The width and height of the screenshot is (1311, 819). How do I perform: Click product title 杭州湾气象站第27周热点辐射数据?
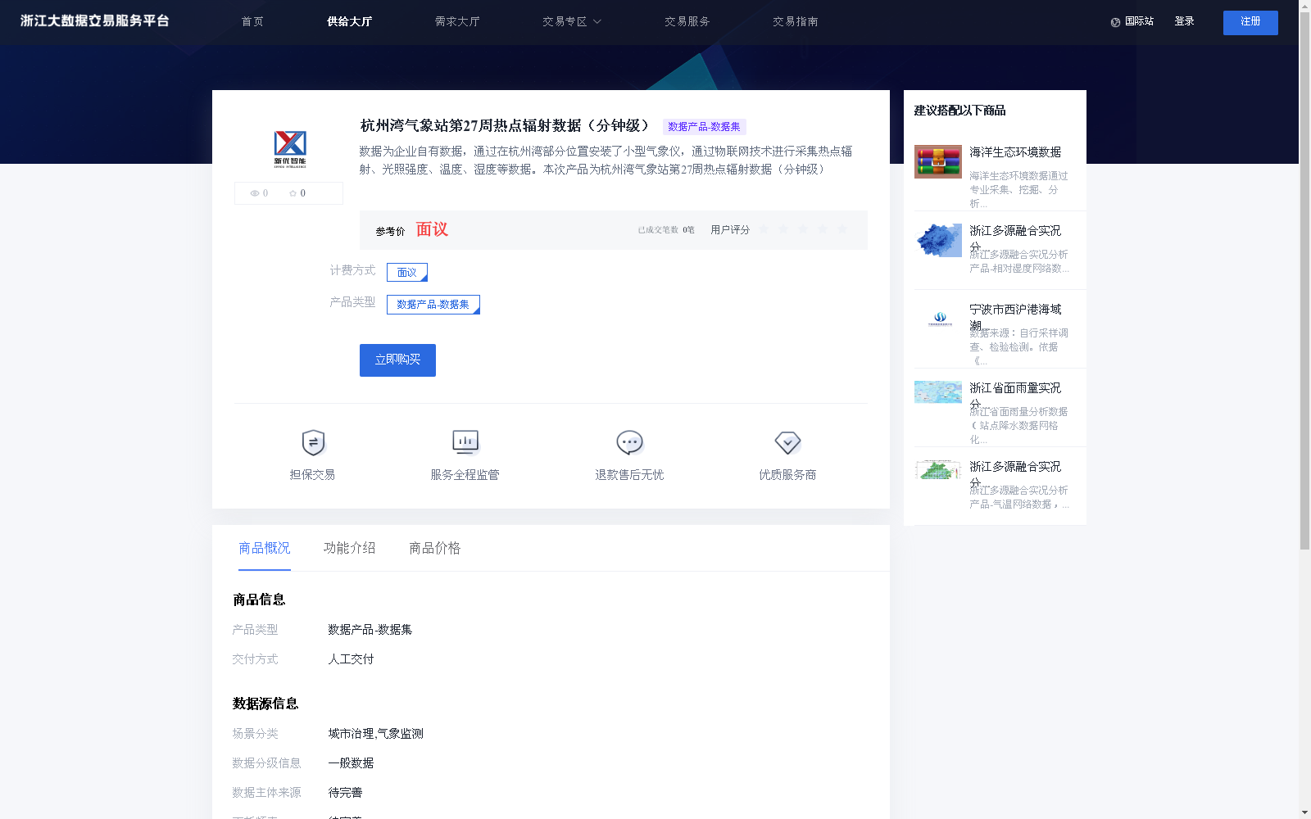[505, 126]
